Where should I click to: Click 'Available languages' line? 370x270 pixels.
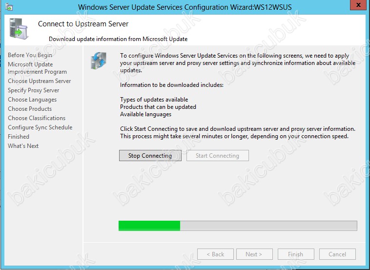(x=145, y=114)
